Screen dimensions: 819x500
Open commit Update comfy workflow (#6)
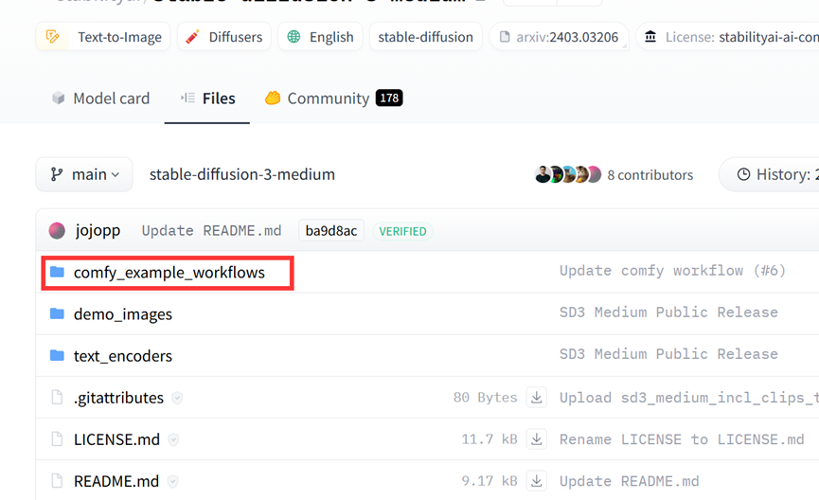coord(673,271)
